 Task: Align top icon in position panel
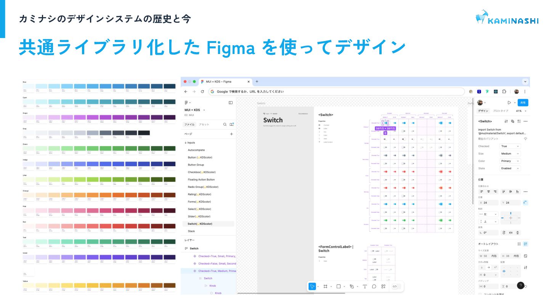point(503,191)
